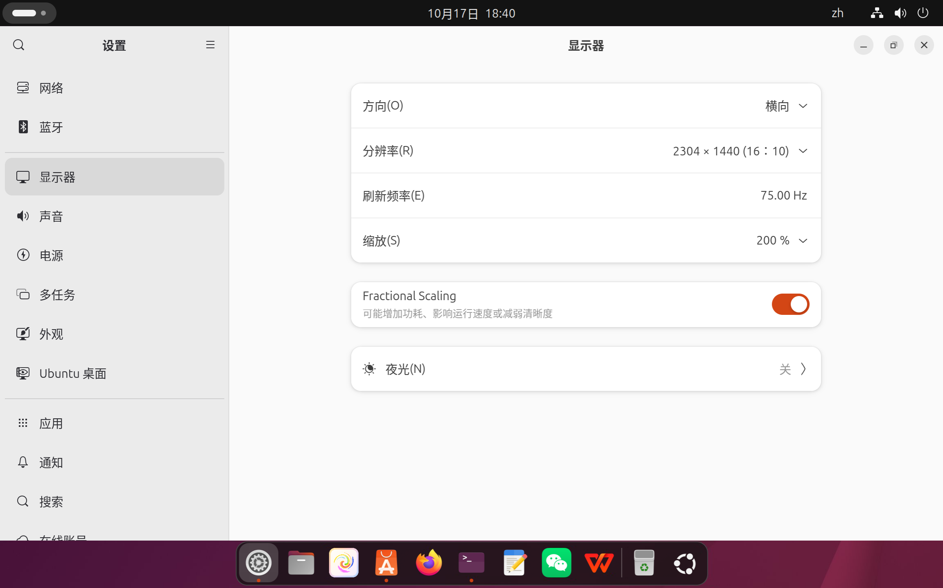Open the 声音 settings panel
Screen dimensions: 943x588
(115, 216)
